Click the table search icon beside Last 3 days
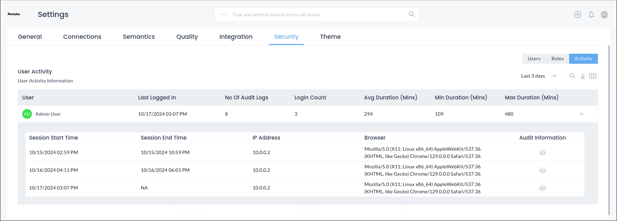The height and width of the screenshot is (221, 617). [572, 76]
